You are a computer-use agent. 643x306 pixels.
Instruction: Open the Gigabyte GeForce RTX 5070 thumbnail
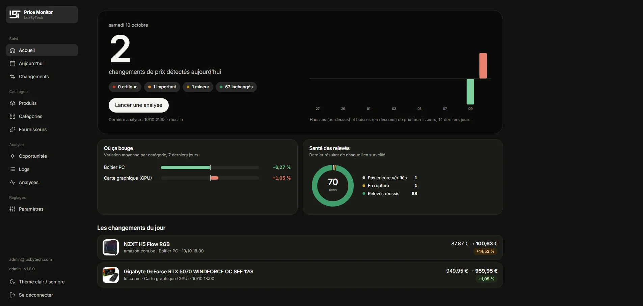111,275
